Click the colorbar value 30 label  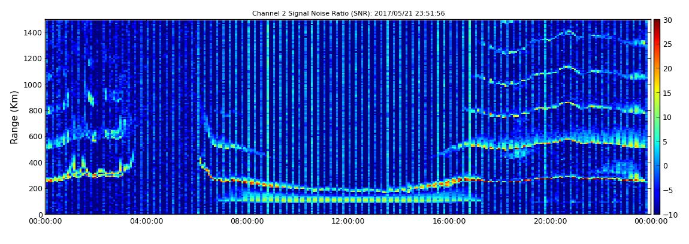667,20
